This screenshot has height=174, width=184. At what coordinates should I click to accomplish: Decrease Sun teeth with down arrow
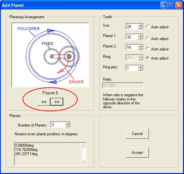tap(141, 28)
